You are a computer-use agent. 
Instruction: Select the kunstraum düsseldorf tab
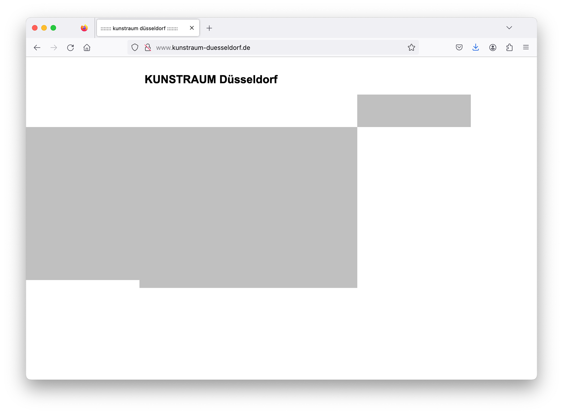[139, 28]
